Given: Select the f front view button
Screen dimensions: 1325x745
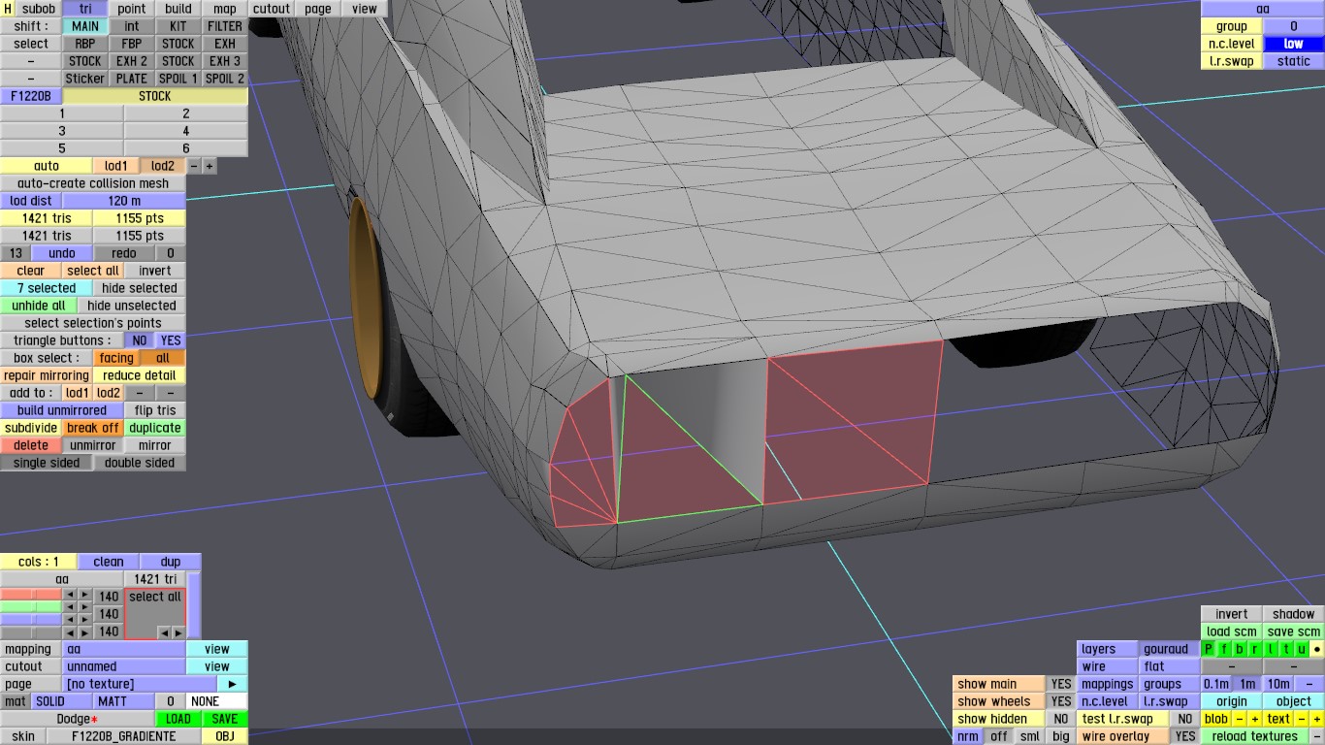Looking at the screenshot, I should [1224, 649].
